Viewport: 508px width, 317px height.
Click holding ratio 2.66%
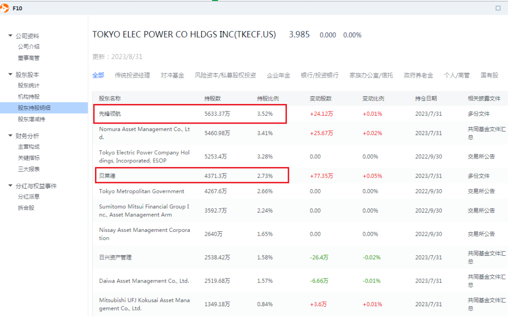pos(265,191)
